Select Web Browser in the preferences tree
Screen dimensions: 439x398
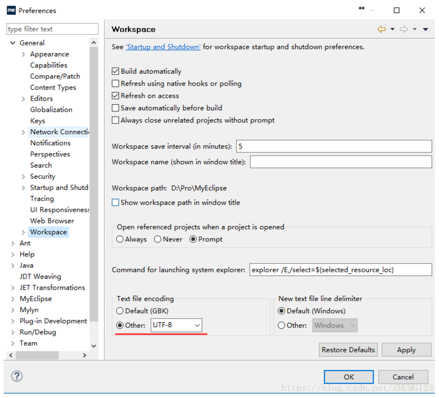coord(52,221)
